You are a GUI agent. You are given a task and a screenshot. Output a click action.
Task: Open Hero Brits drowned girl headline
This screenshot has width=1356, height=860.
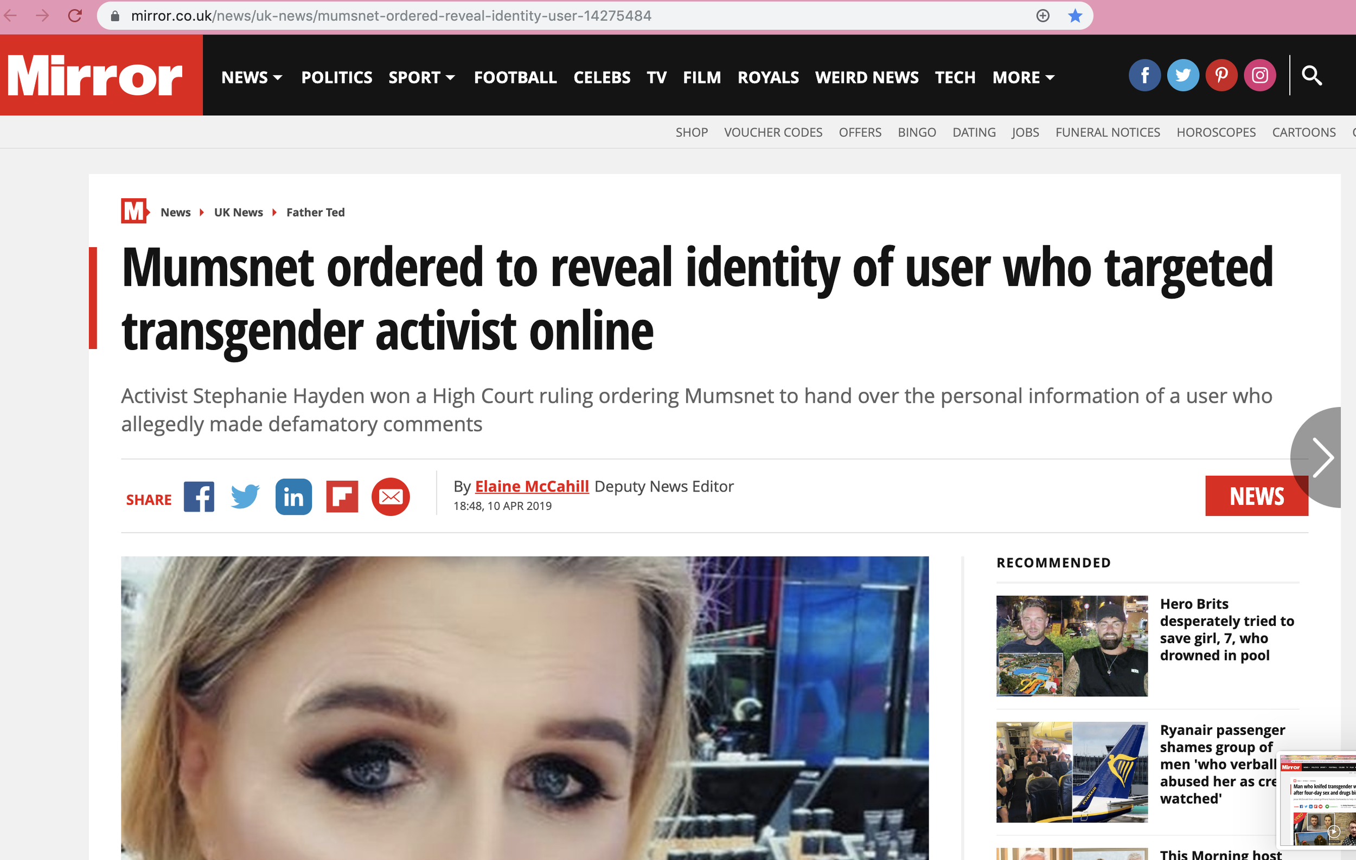[1226, 629]
